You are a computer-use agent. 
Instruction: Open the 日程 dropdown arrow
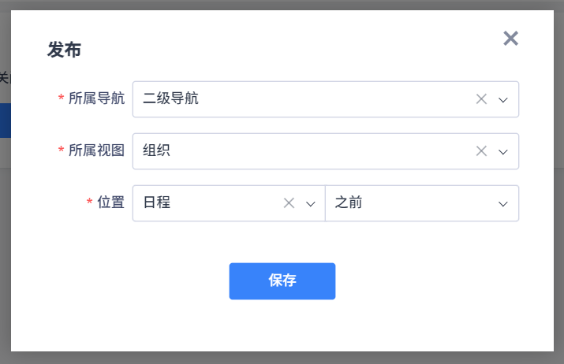311,203
